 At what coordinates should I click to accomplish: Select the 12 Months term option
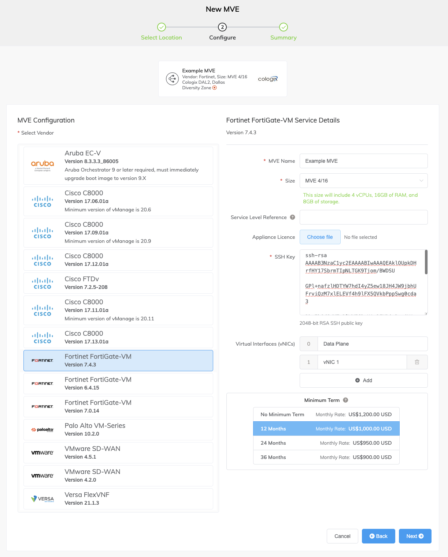coord(326,429)
